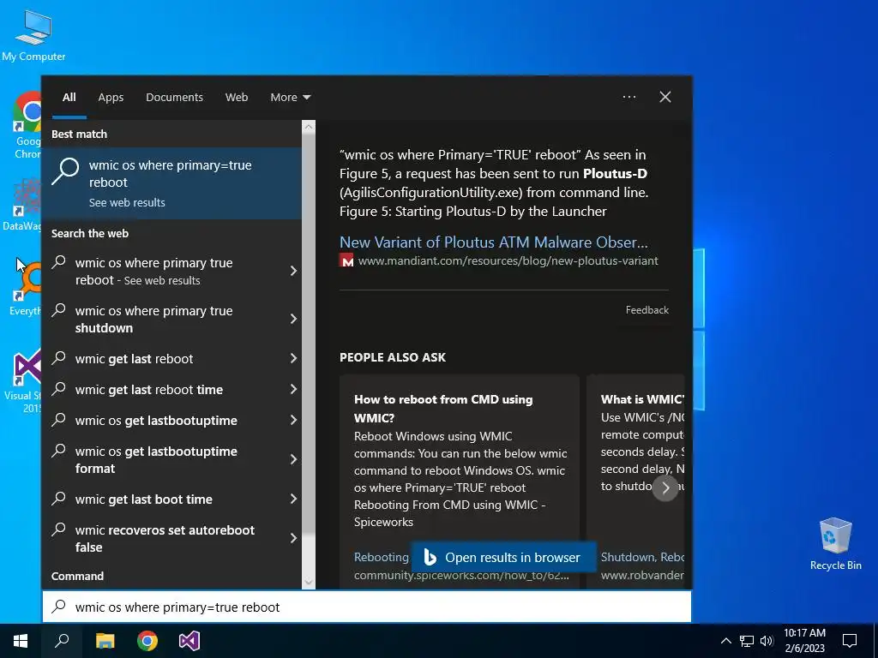The image size is (878, 658).
Task: Open the Windows Start menu
Action: (21, 641)
